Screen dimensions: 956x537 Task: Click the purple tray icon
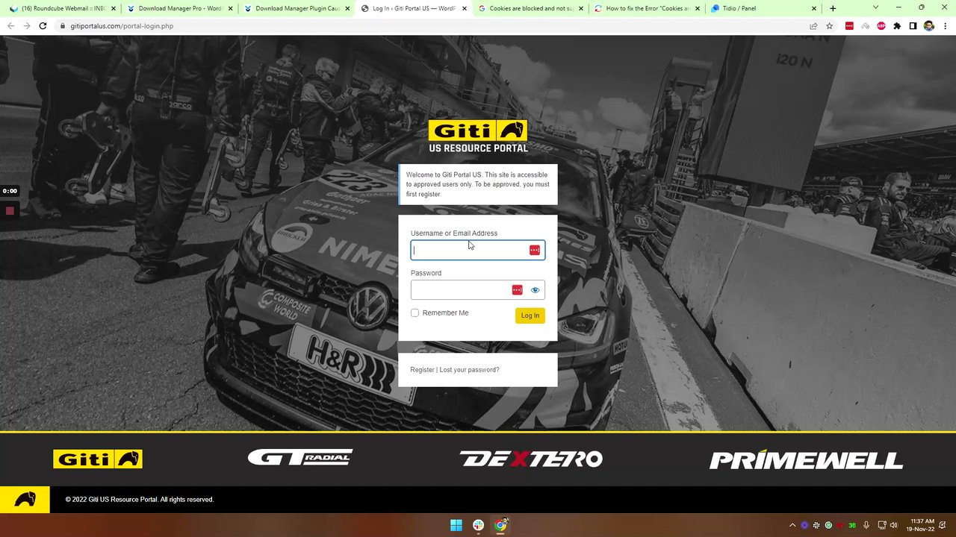pos(804,525)
